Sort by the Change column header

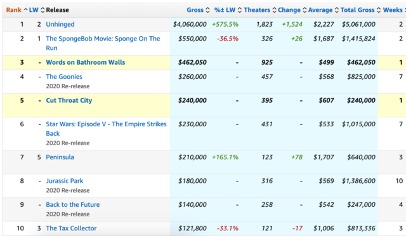(x=289, y=10)
